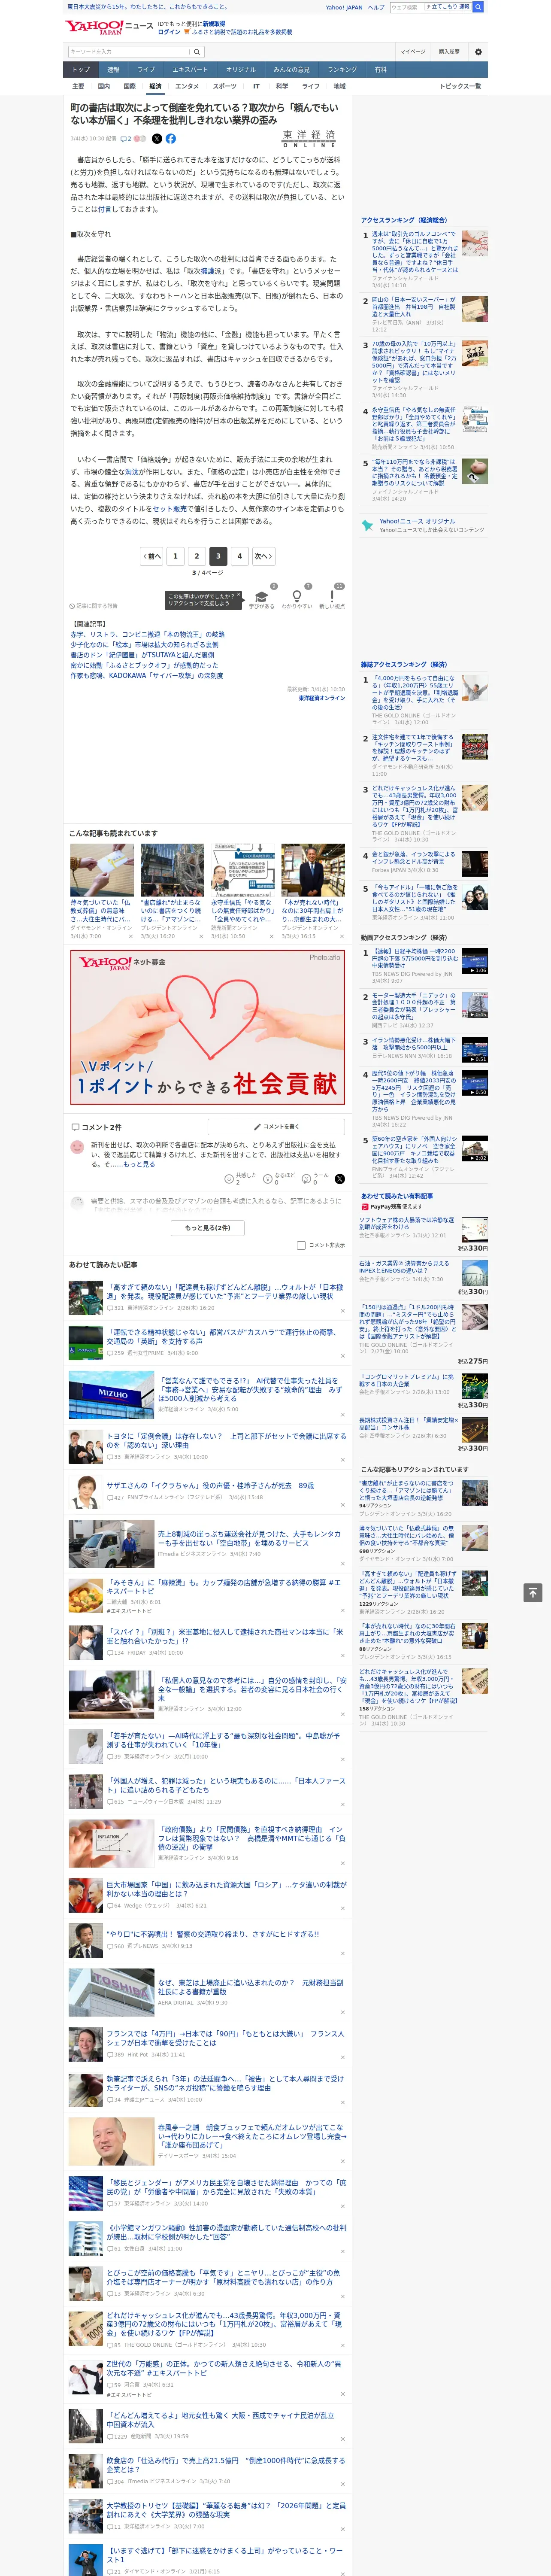Open マイページ link

pyautogui.click(x=413, y=51)
